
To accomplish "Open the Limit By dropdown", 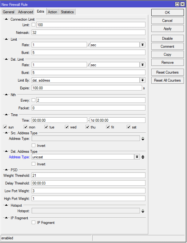I will 142,80.
